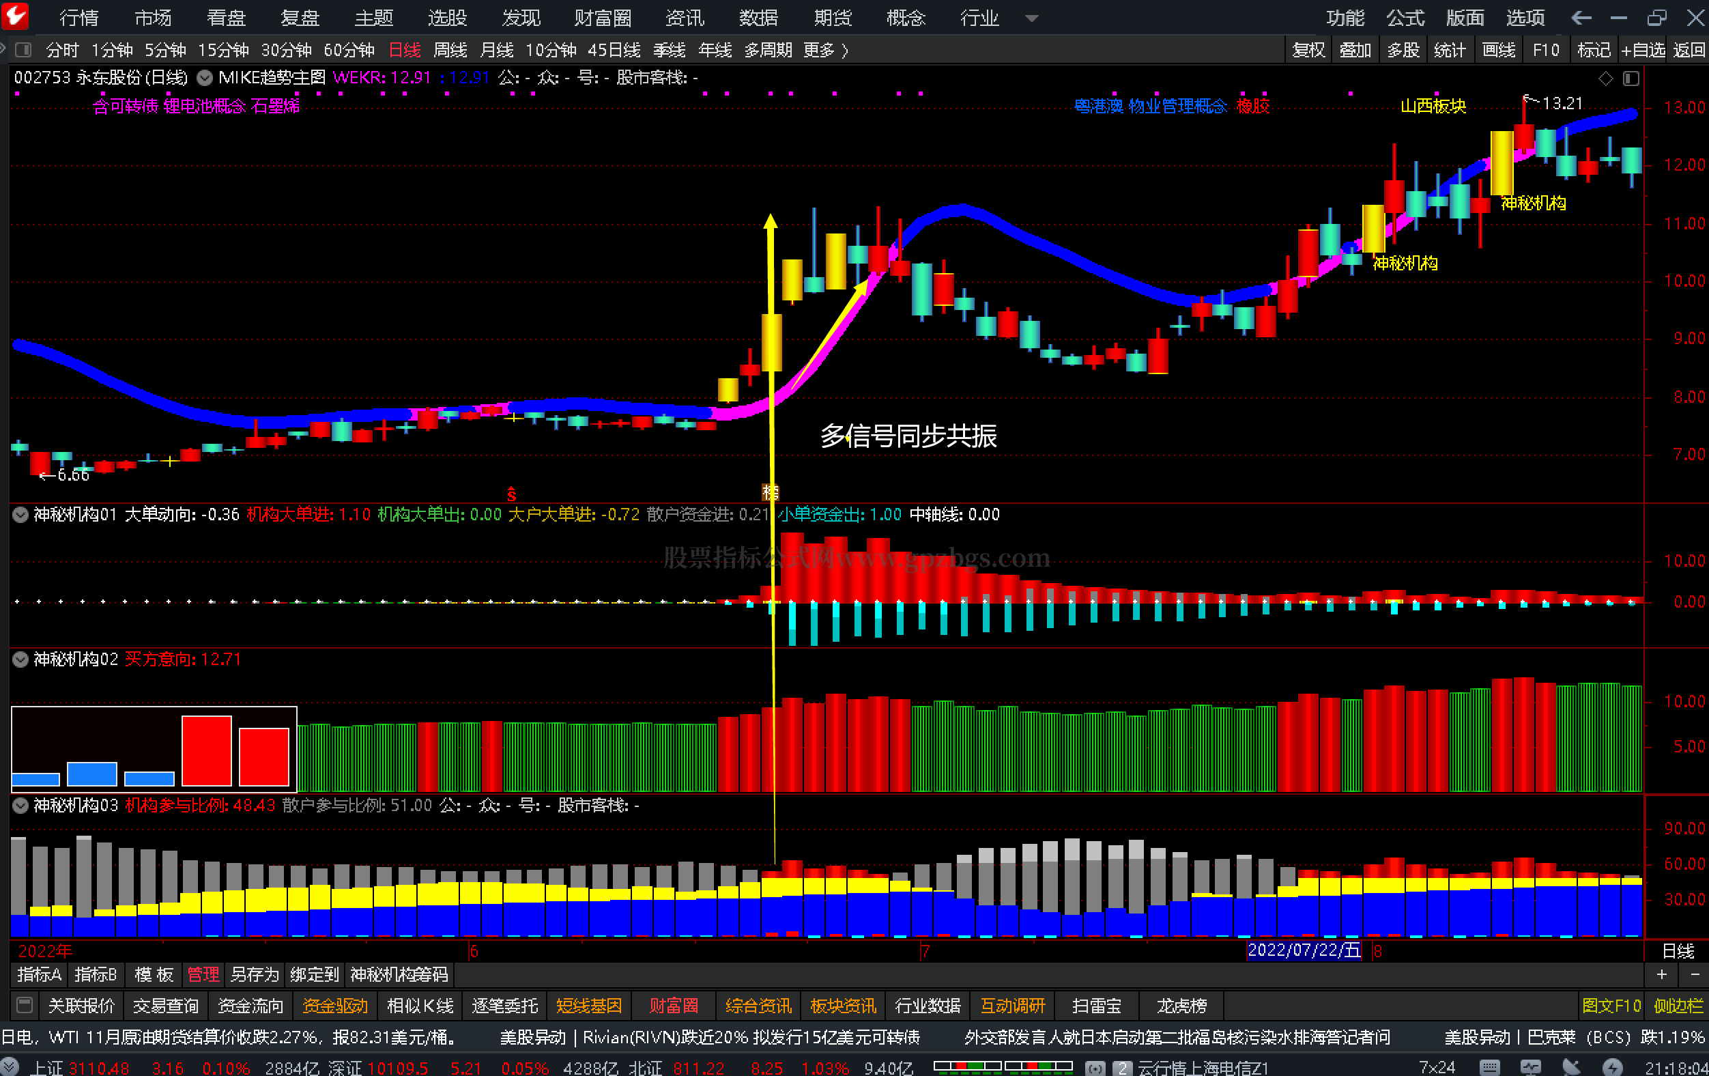
Task: Expand the 神秘机构02 indicator dropdown
Action: (20, 660)
